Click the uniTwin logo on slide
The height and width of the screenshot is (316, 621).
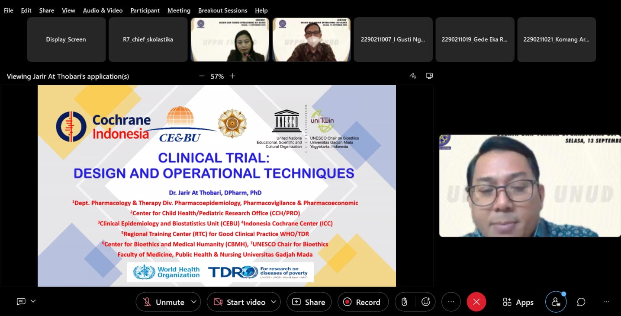[x=322, y=121]
